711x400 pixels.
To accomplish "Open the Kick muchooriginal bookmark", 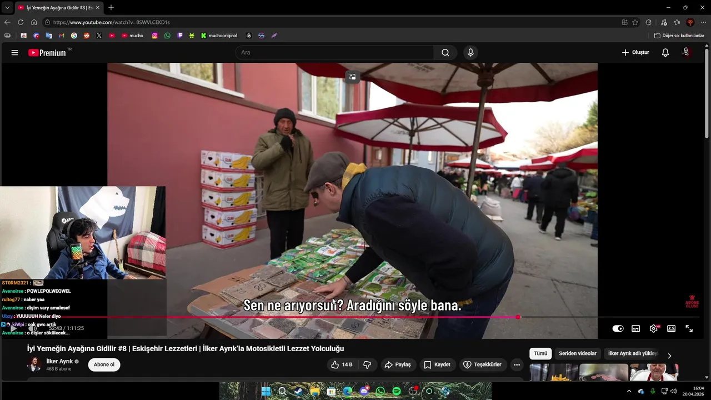I will tap(219, 36).
